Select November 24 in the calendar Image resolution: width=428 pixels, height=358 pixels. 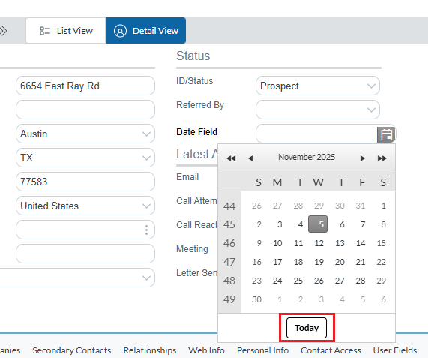277,281
